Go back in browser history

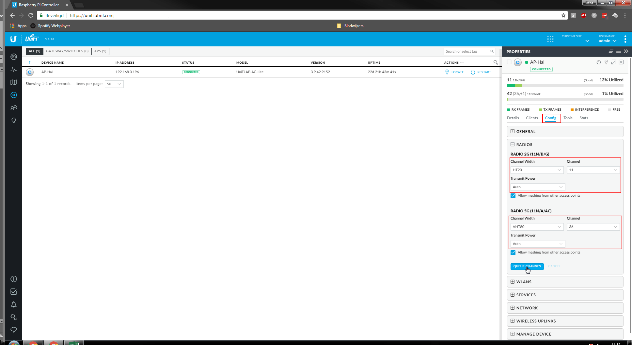click(x=12, y=15)
